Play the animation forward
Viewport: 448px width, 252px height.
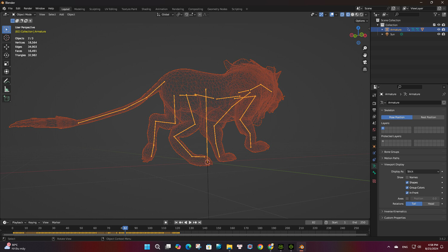[190, 222]
